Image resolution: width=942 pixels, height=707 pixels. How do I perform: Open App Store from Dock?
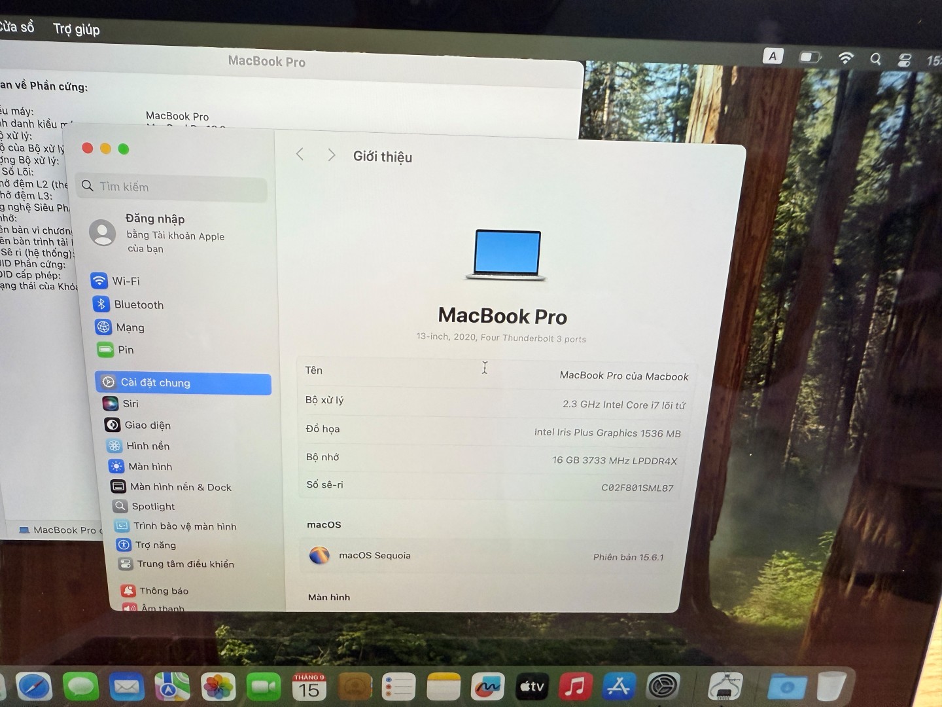[618, 687]
